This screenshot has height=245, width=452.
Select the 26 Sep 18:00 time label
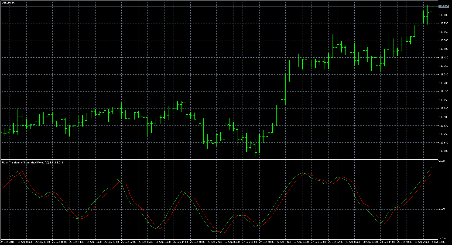(x=198, y=242)
